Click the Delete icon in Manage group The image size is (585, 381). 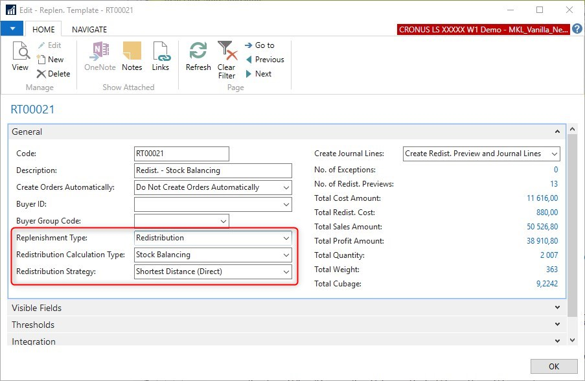[x=53, y=74]
